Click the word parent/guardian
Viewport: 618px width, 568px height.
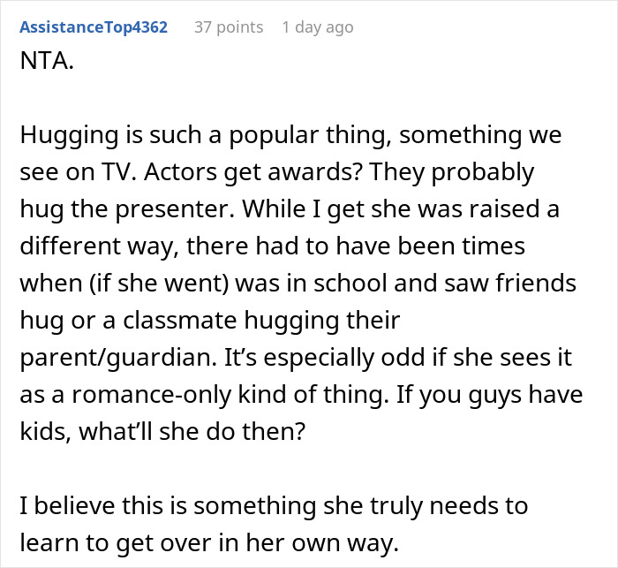coord(117,358)
